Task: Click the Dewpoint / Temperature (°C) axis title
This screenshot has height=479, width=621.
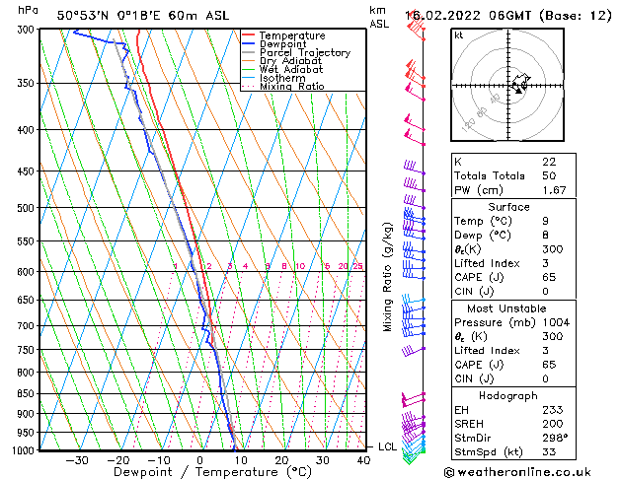Action: [212, 472]
